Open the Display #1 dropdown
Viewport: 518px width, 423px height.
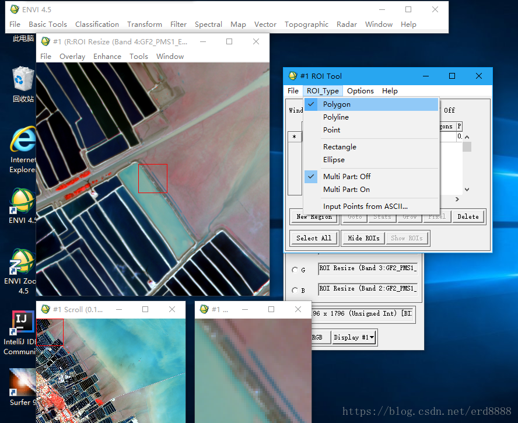354,337
